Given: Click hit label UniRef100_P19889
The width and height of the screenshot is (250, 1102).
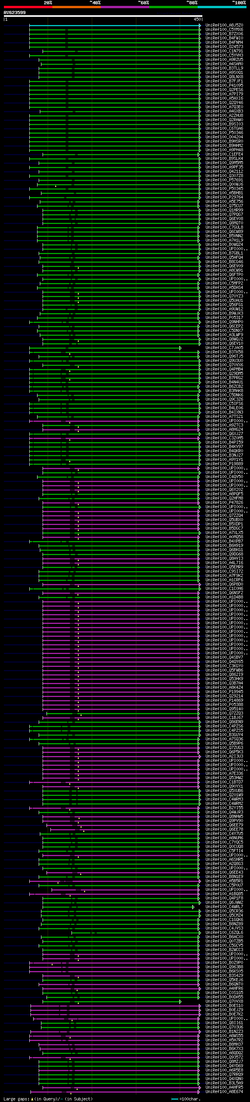Looking at the screenshot, I should click(224, 464).
